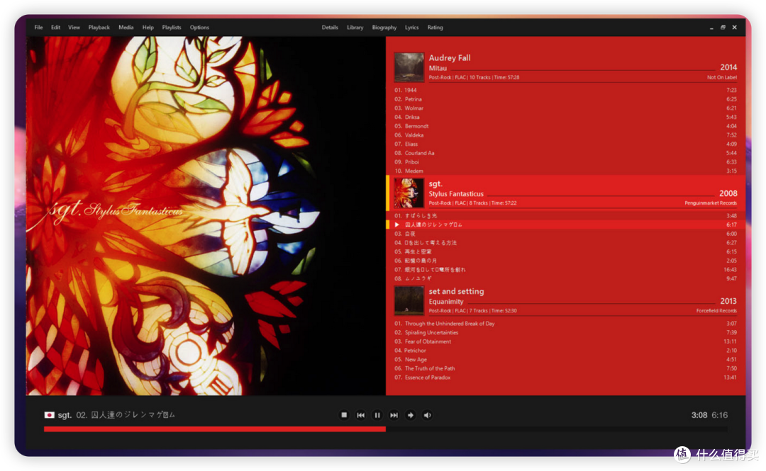Select the Audrey Fall Mitau album thumbnail
Image resolution: width=766 pixels, height=471 pixels.
(x=409, y=67)
